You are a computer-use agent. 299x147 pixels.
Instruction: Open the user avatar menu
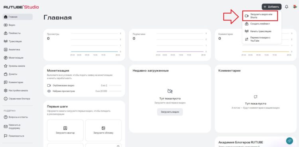295,7
